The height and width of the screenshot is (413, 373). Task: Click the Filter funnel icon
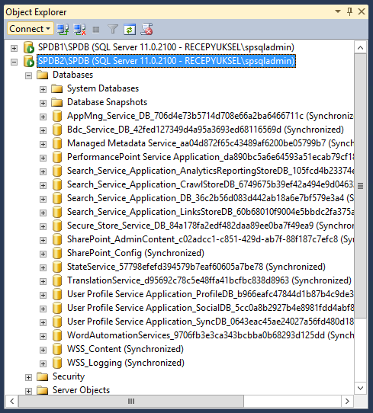click(x=113, y=29)
